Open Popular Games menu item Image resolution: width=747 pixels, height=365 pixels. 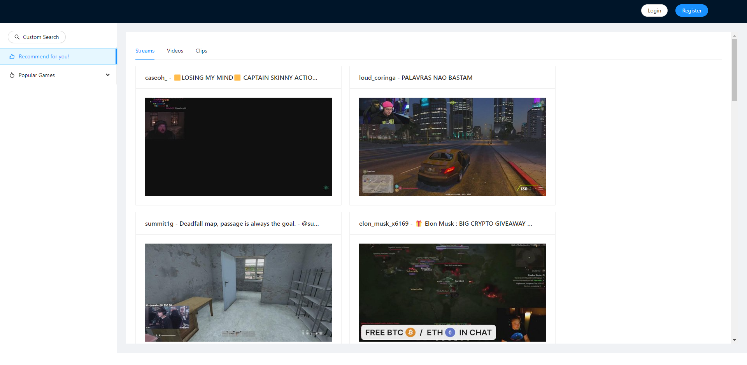tap(58, 75)
